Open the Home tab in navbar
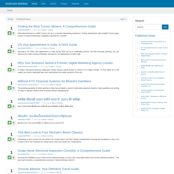Screen dimensions: 174x174 click(x=35, y=4)
